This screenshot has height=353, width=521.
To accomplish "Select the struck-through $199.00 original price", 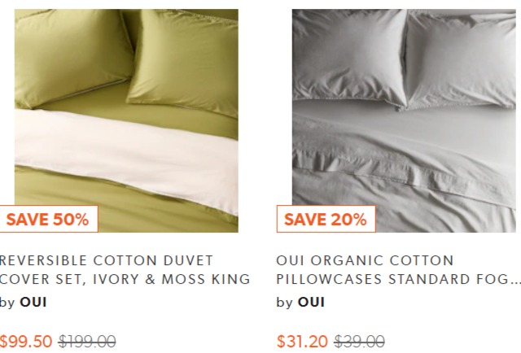I will tap(87, 342).
